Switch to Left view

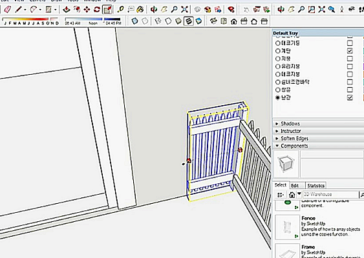[264, 21]
